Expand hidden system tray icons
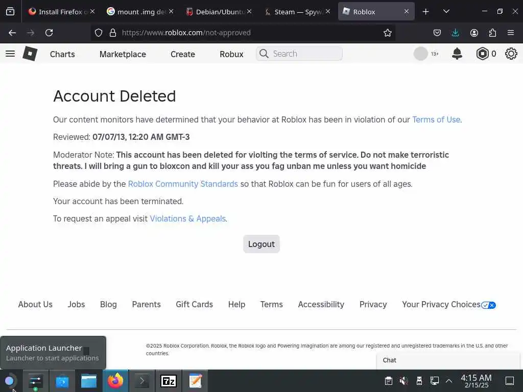The height and width of the screenshot is (392, 523). click(449, 381)
